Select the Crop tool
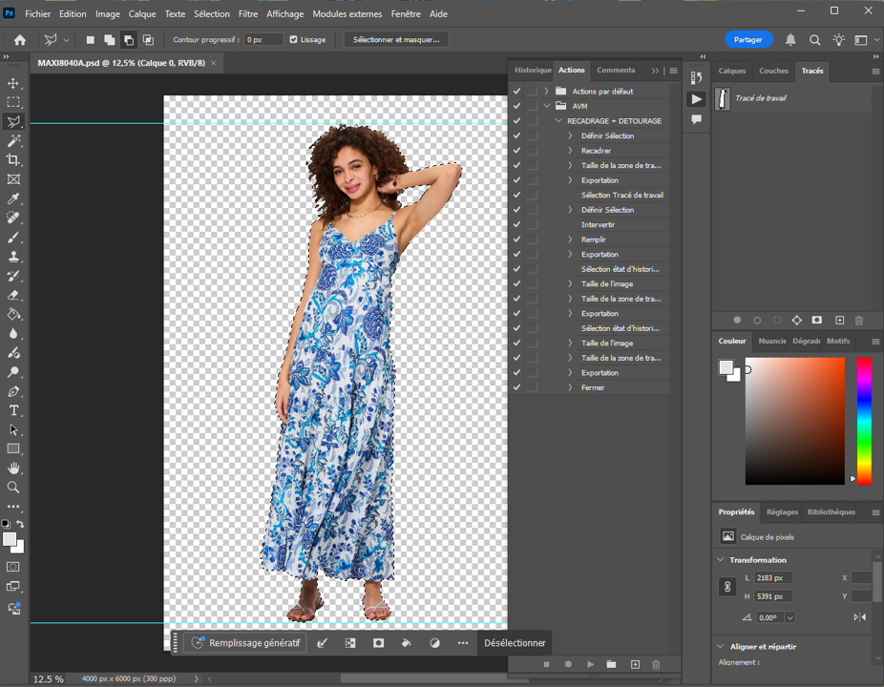Screen dimensions: 884x687 click(x=13, y=160)
